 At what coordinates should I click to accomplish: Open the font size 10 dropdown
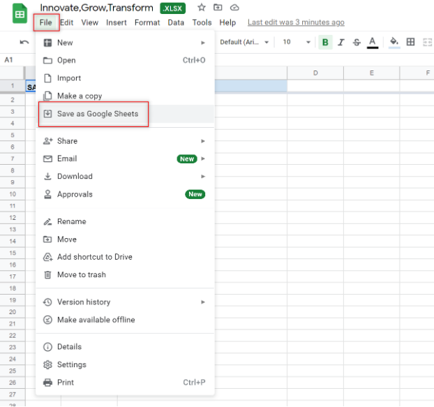point(296,42)
